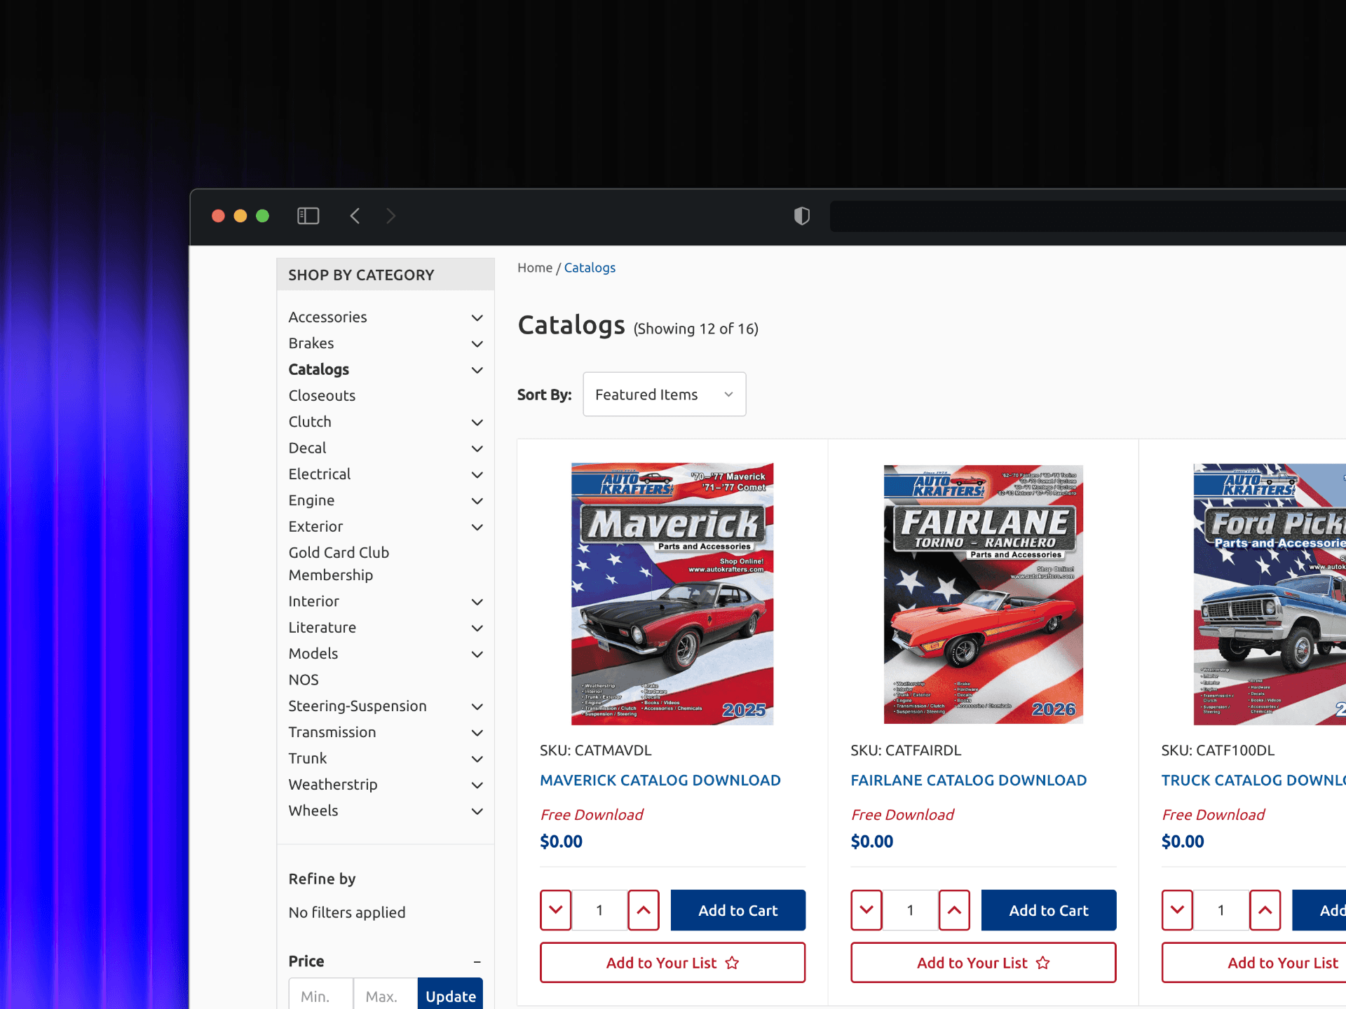Viewport: 1346px width, 1009px height.
Task: Open the NOS category
Action: 303,680
